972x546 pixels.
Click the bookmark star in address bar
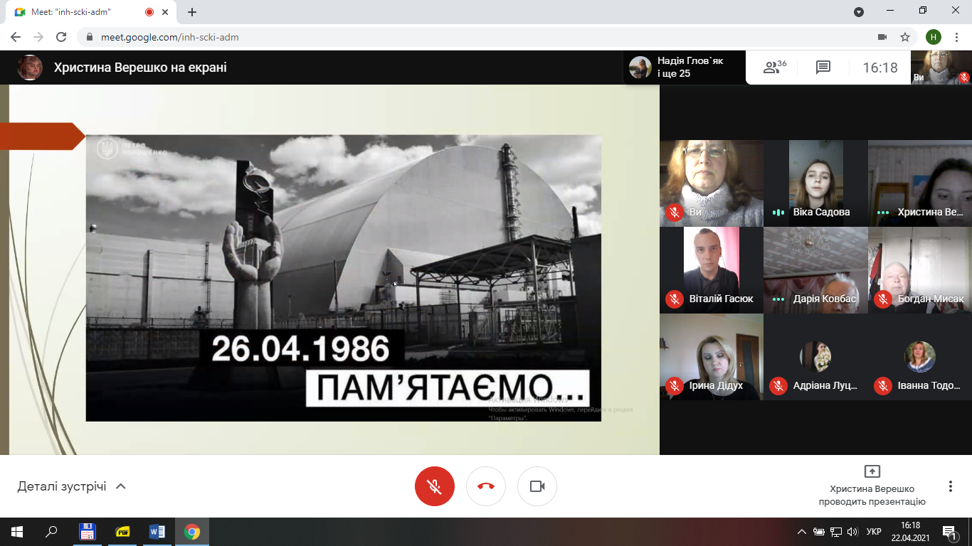pos(905,37)
